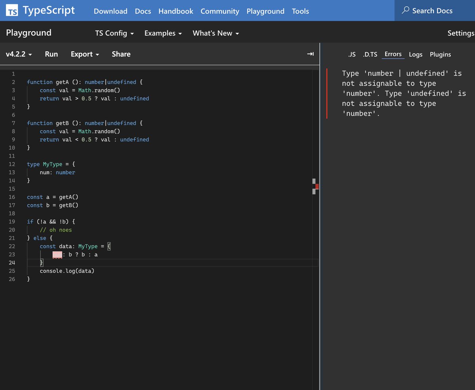Run the code

click(51, 54)
